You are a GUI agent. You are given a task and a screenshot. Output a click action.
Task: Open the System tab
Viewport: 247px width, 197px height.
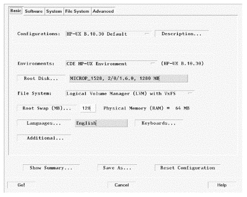(54, 11)
